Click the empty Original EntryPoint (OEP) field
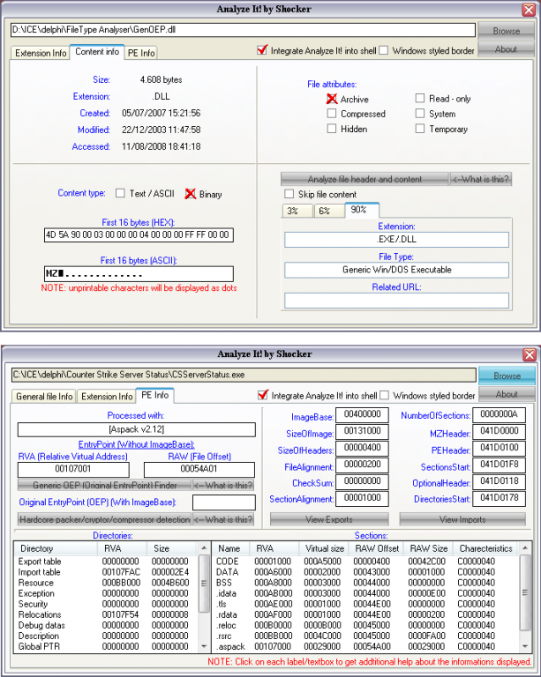Viewport: 541px width, 677px height. [224, 502]
